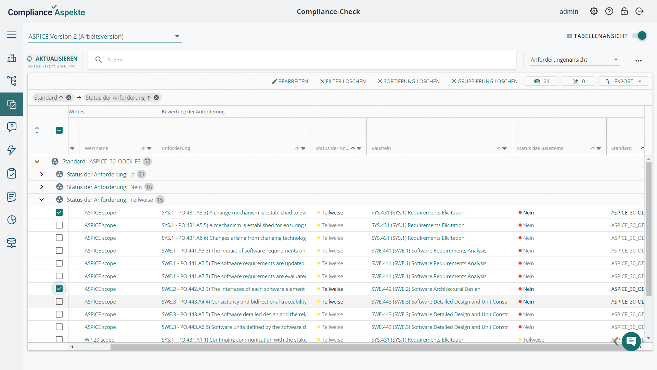Viewport: 657px width, 370px height.
Task: Click the Compliance Aspekte logo
Action: click(x=46, y=11)
